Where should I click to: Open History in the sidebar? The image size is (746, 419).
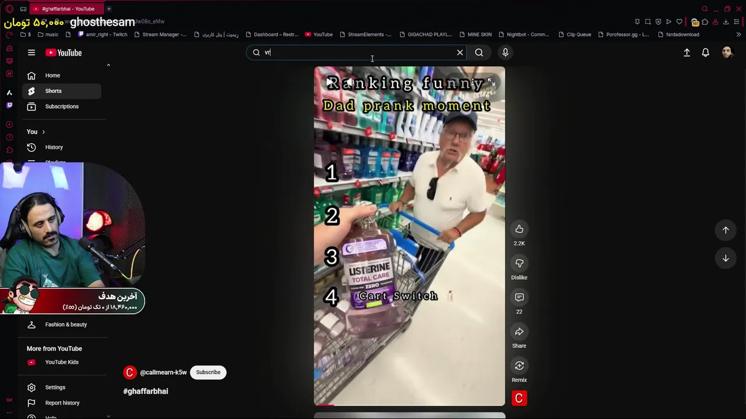tap(62, 147)
